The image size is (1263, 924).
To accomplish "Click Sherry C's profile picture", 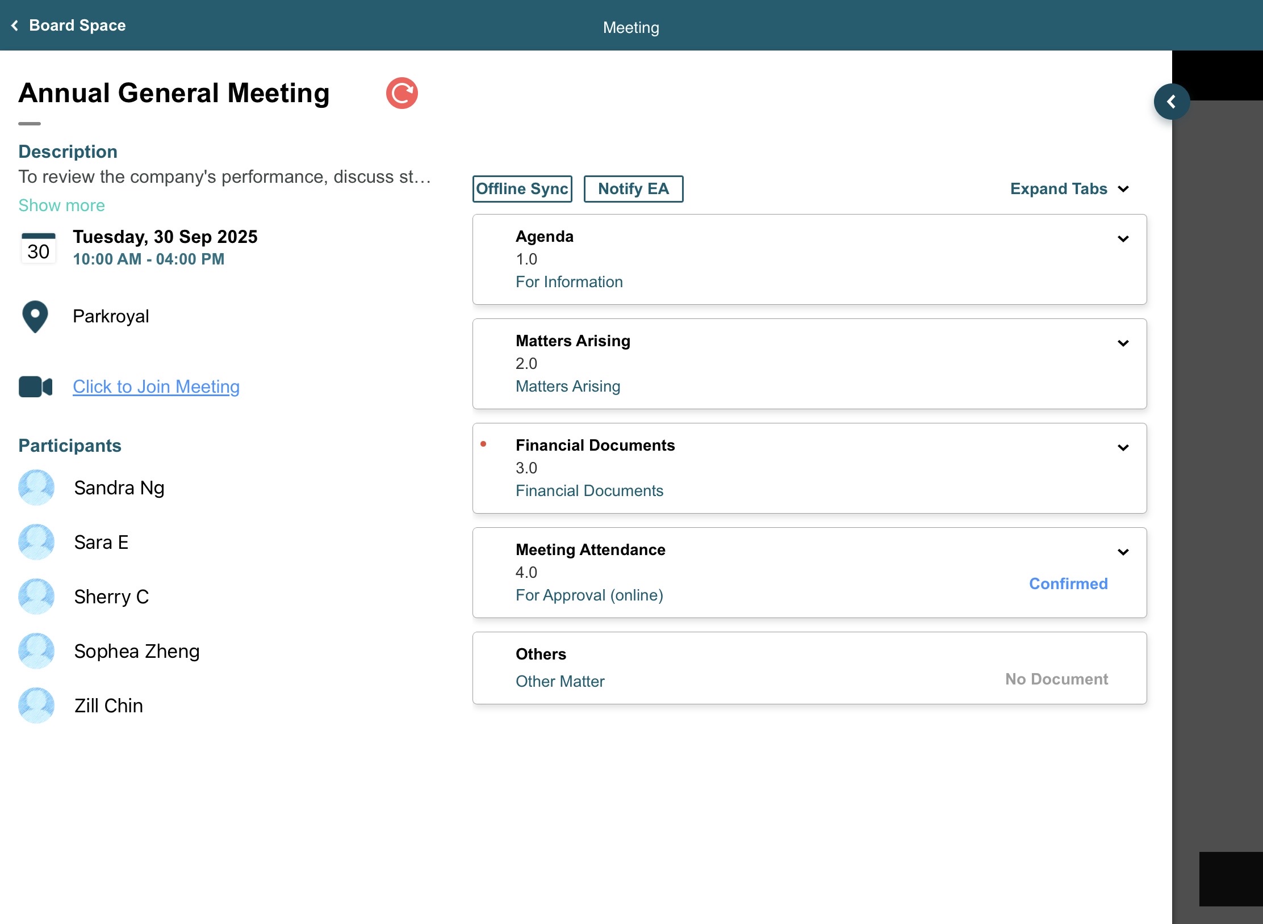I will coord(36,597).
